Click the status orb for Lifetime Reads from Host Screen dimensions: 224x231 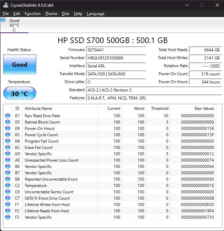coord(8,211)
